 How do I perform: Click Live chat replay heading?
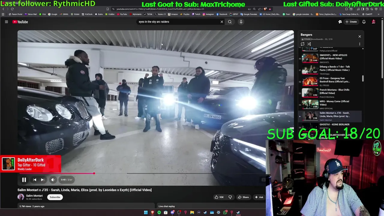[167, 206]
